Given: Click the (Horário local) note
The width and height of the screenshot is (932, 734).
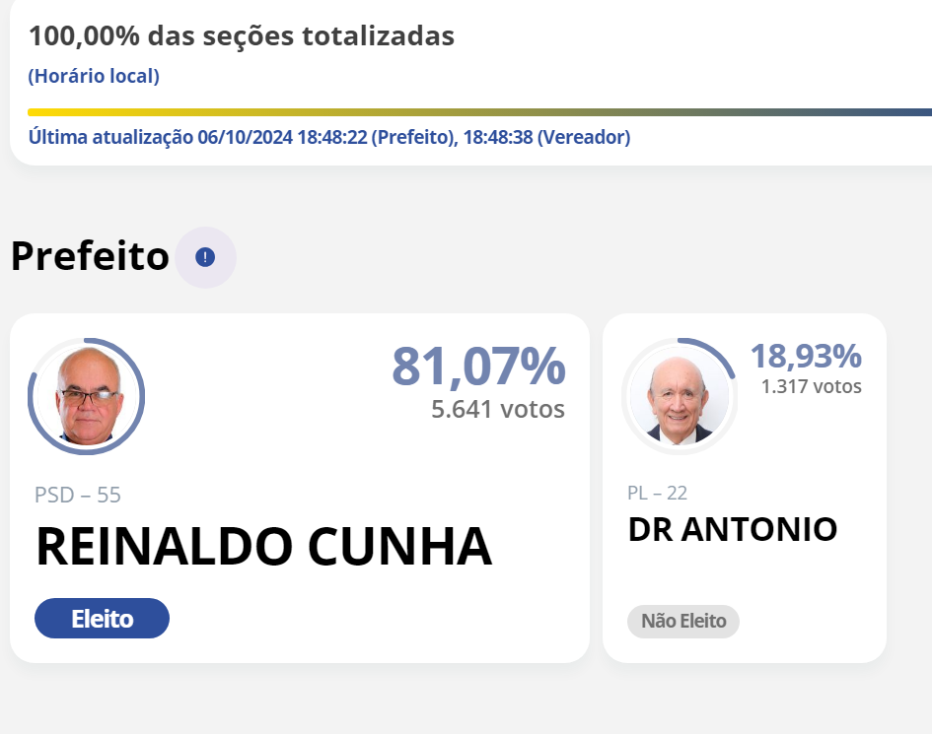Looking at the screenshot, I should point(94,76).
